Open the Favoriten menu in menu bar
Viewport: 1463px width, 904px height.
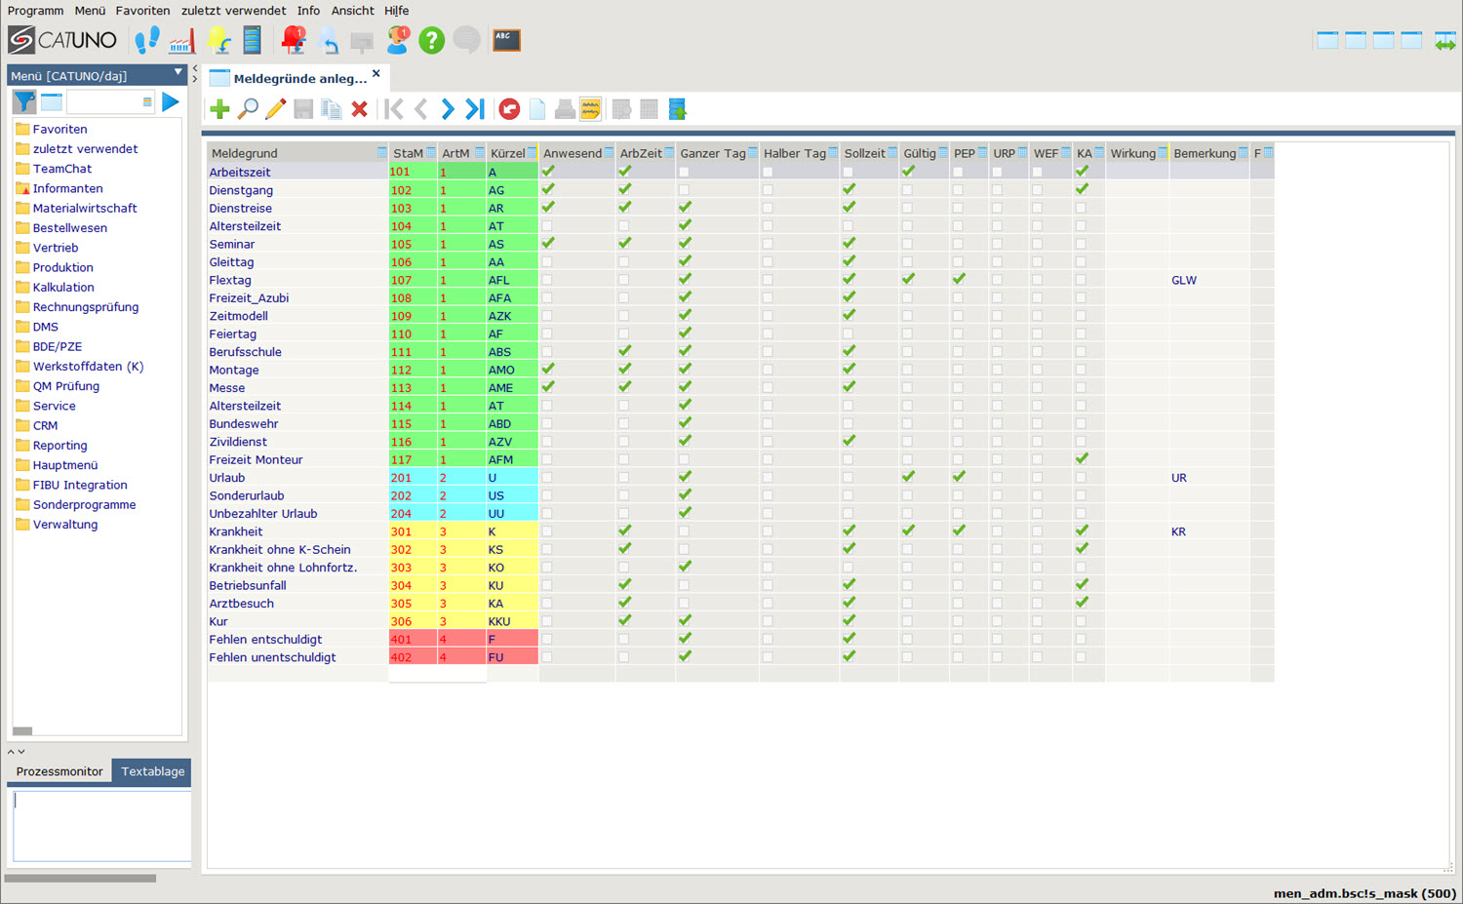(x=142, y=11)
